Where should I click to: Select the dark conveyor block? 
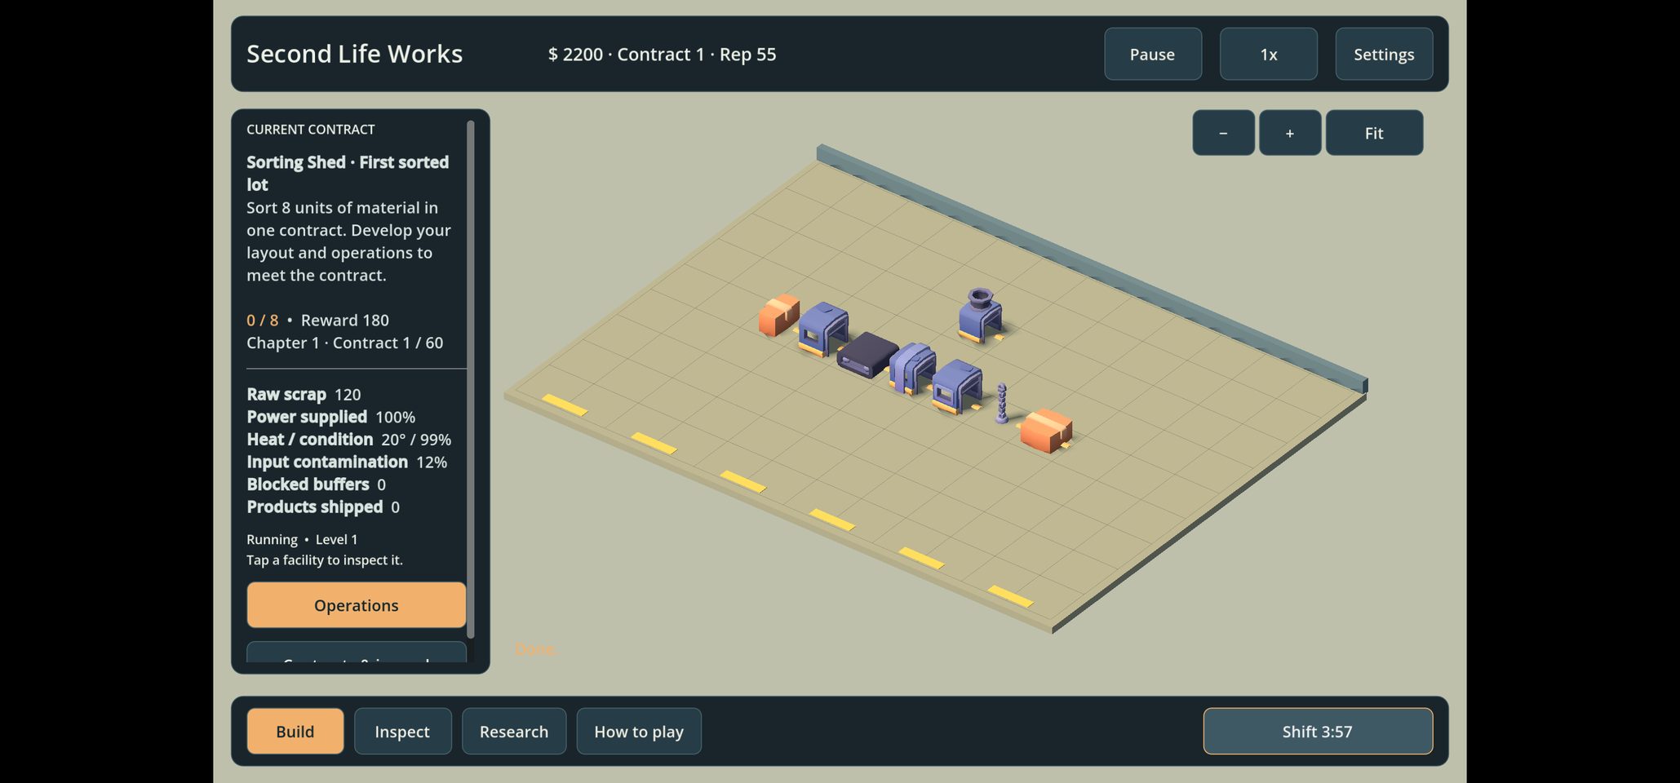[x=867, y=355]
